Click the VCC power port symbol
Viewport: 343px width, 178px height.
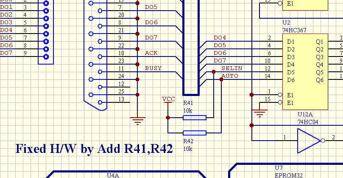click(x=168, y=99)
